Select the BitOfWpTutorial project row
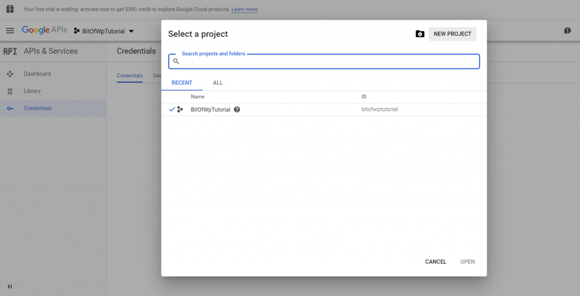This screenshot has width=580, height=296. 324,109
